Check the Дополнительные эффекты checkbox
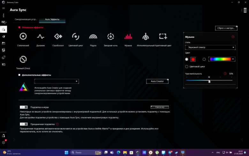The width and height of the screenshot is (249, 156). click(19, 75)
